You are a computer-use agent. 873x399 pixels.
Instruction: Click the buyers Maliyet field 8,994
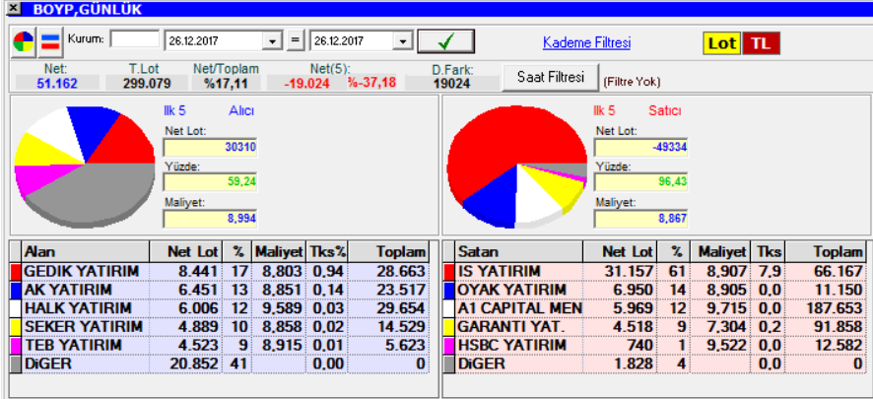(x=210, y=219)
